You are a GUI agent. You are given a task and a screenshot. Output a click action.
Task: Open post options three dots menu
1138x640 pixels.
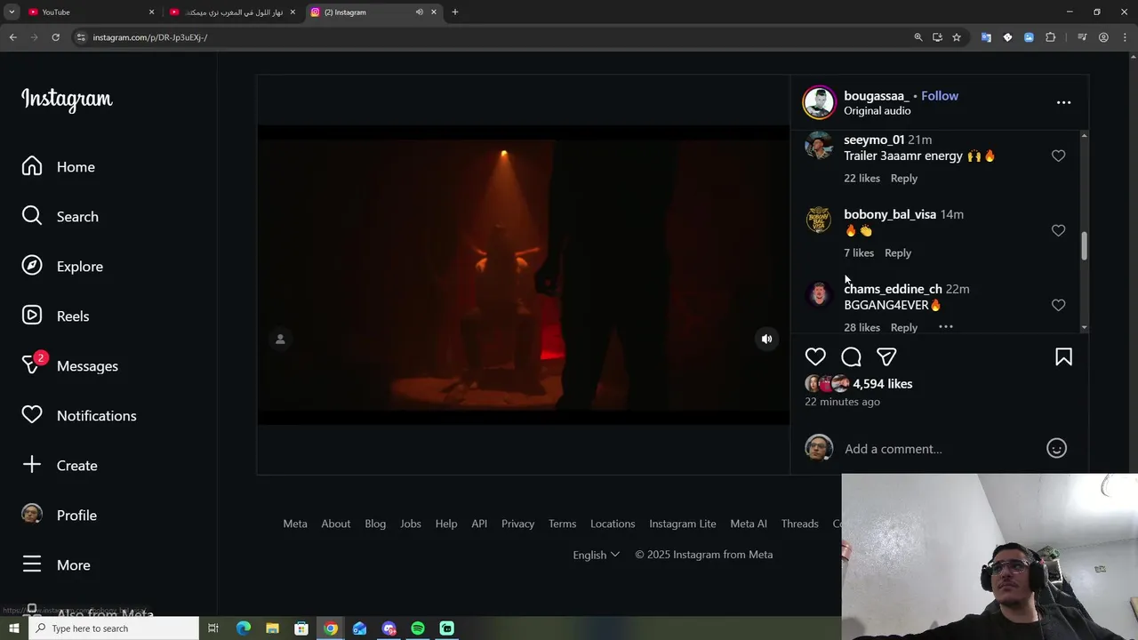[x=1063, y=102]
